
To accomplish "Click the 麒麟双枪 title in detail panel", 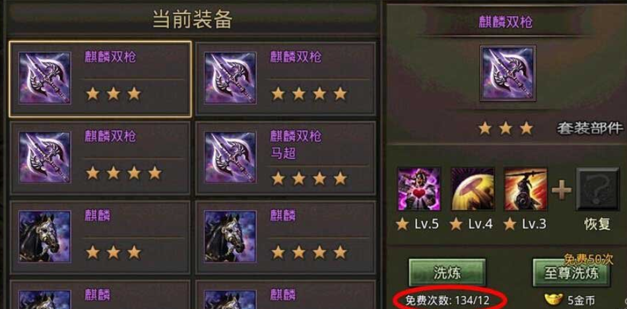I will pos(506,22).
